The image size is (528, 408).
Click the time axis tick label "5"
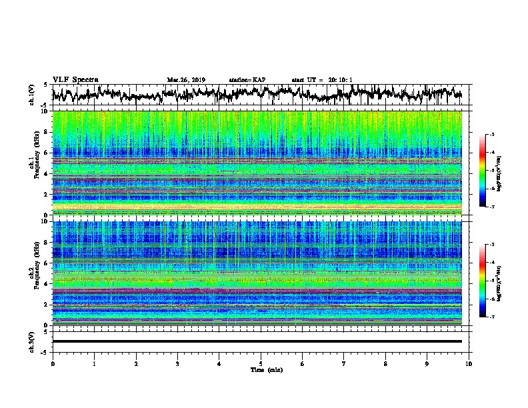[261, 364]
